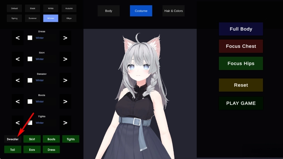Select previous Skirt style arrow
283x159 pixels.
(x=18, y=59)
